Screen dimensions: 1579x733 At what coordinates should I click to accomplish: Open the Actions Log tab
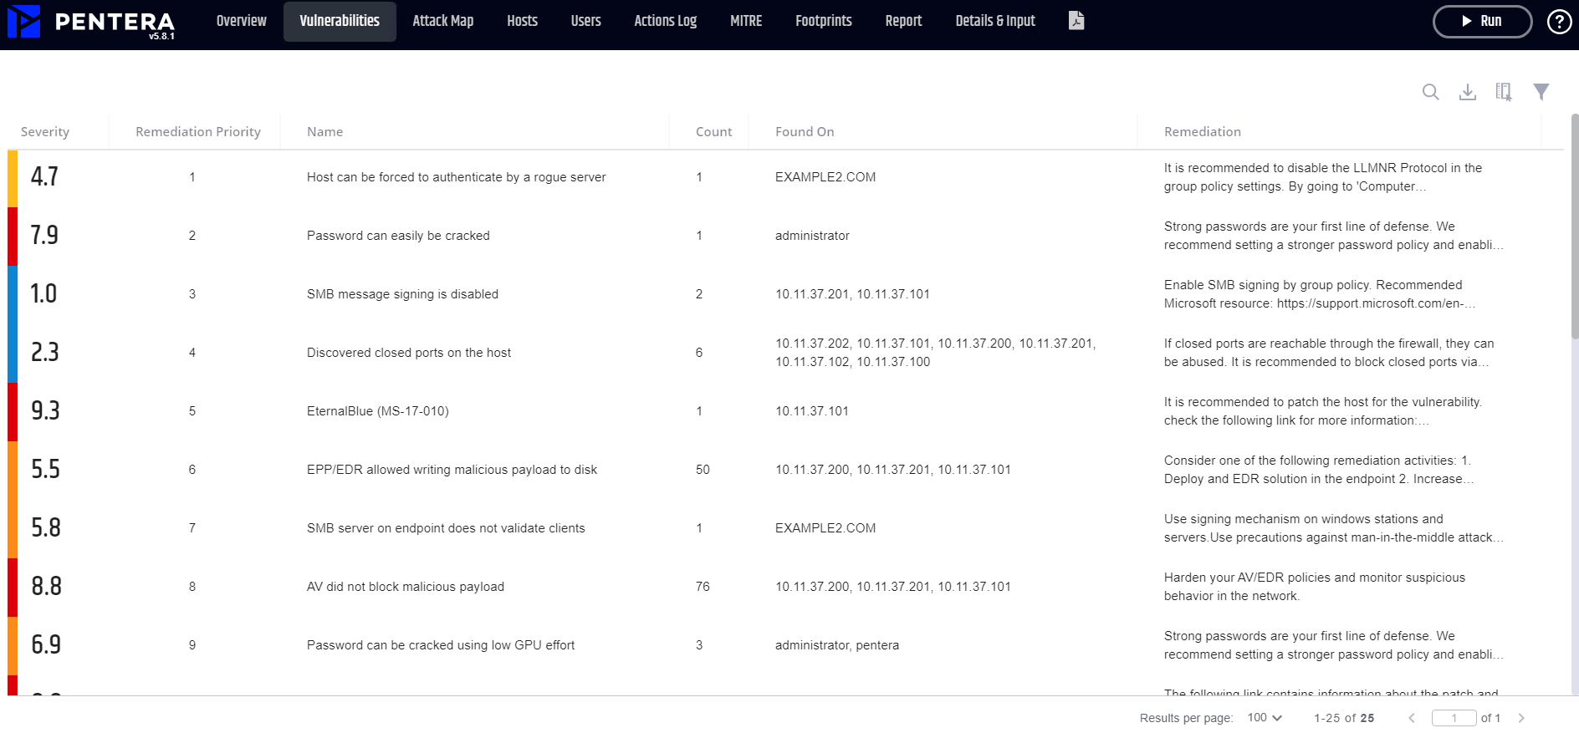pos(665,21)
